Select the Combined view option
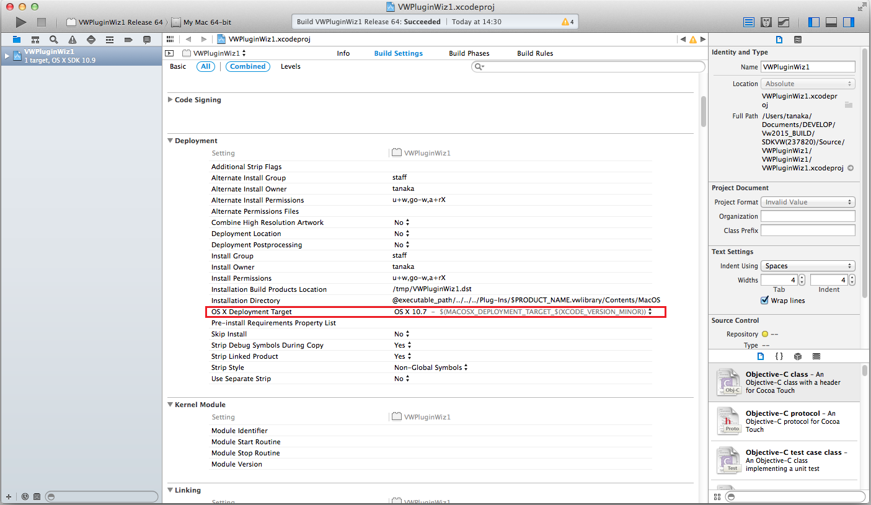 click(x=248, y=66)
